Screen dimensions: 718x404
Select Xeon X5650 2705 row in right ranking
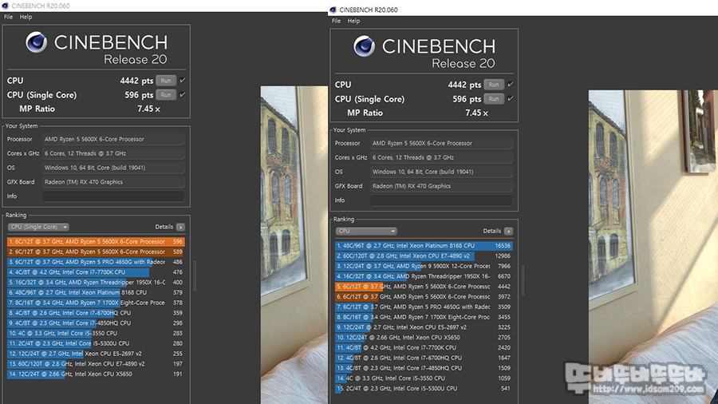click(x=424, y=338)
